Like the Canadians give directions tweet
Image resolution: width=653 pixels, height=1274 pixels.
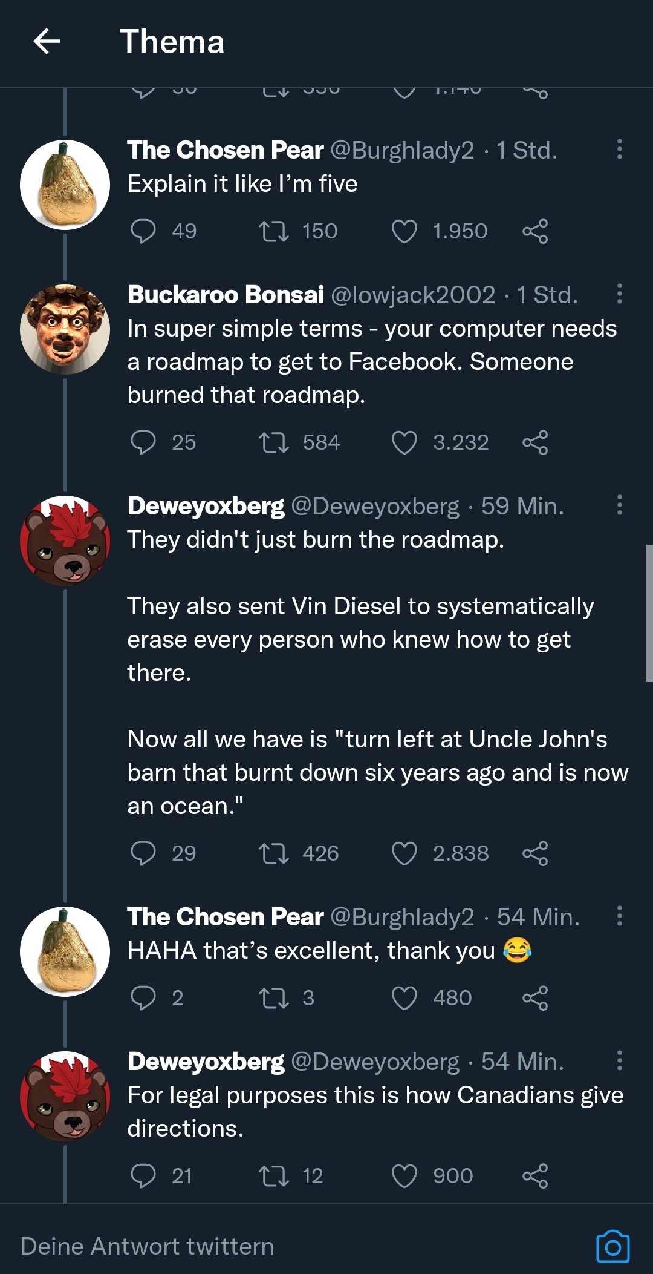point(404,1176)
